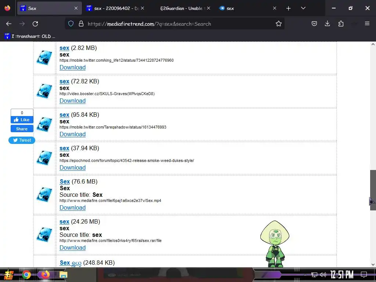The image size is (376, 282).
Task: Open the title link of 248.84 KB result
Action: (70, 263)
